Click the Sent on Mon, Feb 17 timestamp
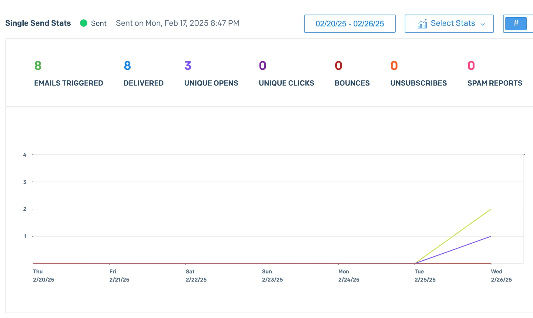This screenshot has width=533, height=318. click(x=177, y=23)
